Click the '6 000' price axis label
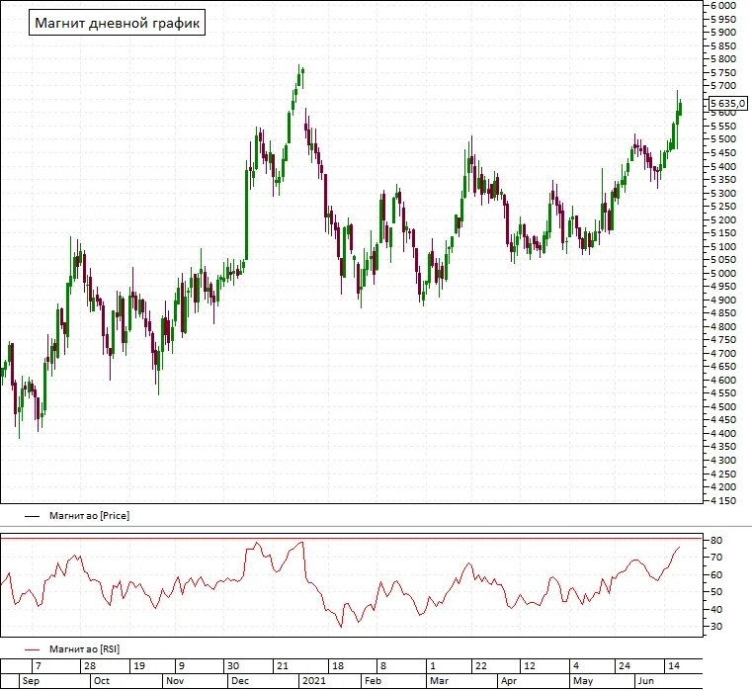This screenshot has width=752, height=691. click(x=723, y=5)
